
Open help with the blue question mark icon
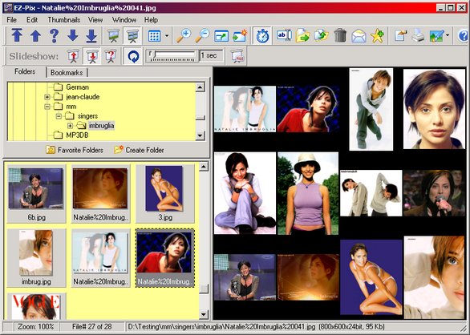tap(463, 35)
